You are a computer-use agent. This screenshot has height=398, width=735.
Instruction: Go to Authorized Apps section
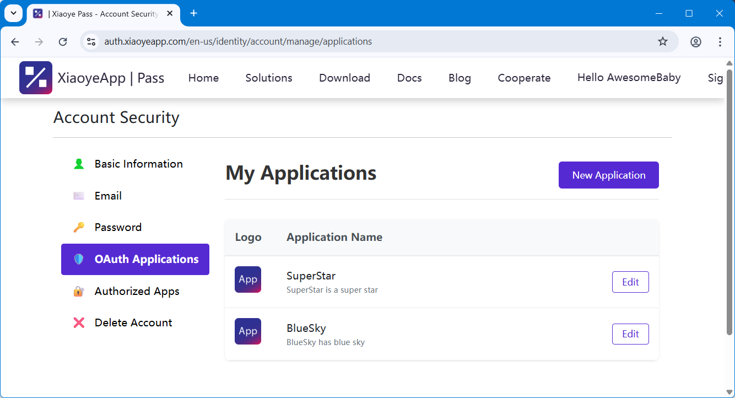coord(137,291)
